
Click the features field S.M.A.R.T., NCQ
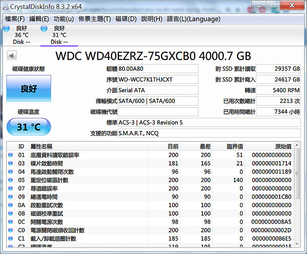(x=209, y=133)
